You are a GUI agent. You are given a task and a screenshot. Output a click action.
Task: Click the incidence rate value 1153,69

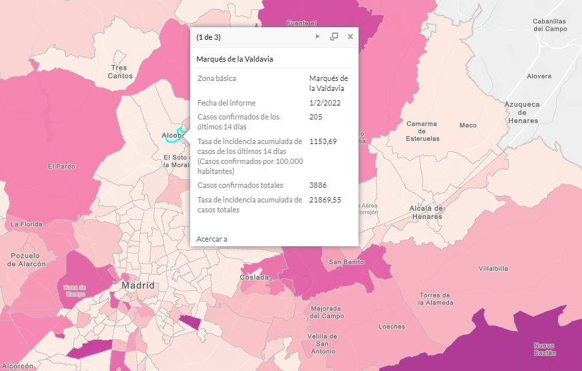click(323, 141)
